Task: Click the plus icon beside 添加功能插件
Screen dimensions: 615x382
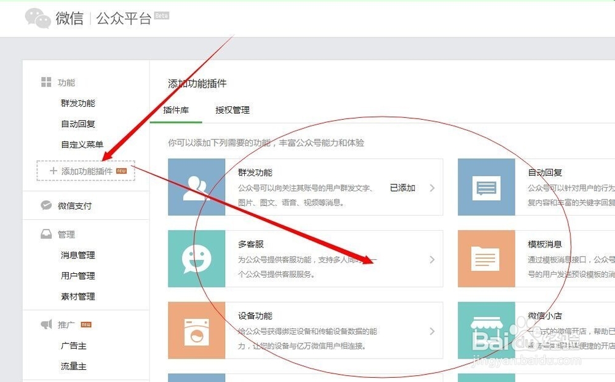Action: tap(54, 171)
